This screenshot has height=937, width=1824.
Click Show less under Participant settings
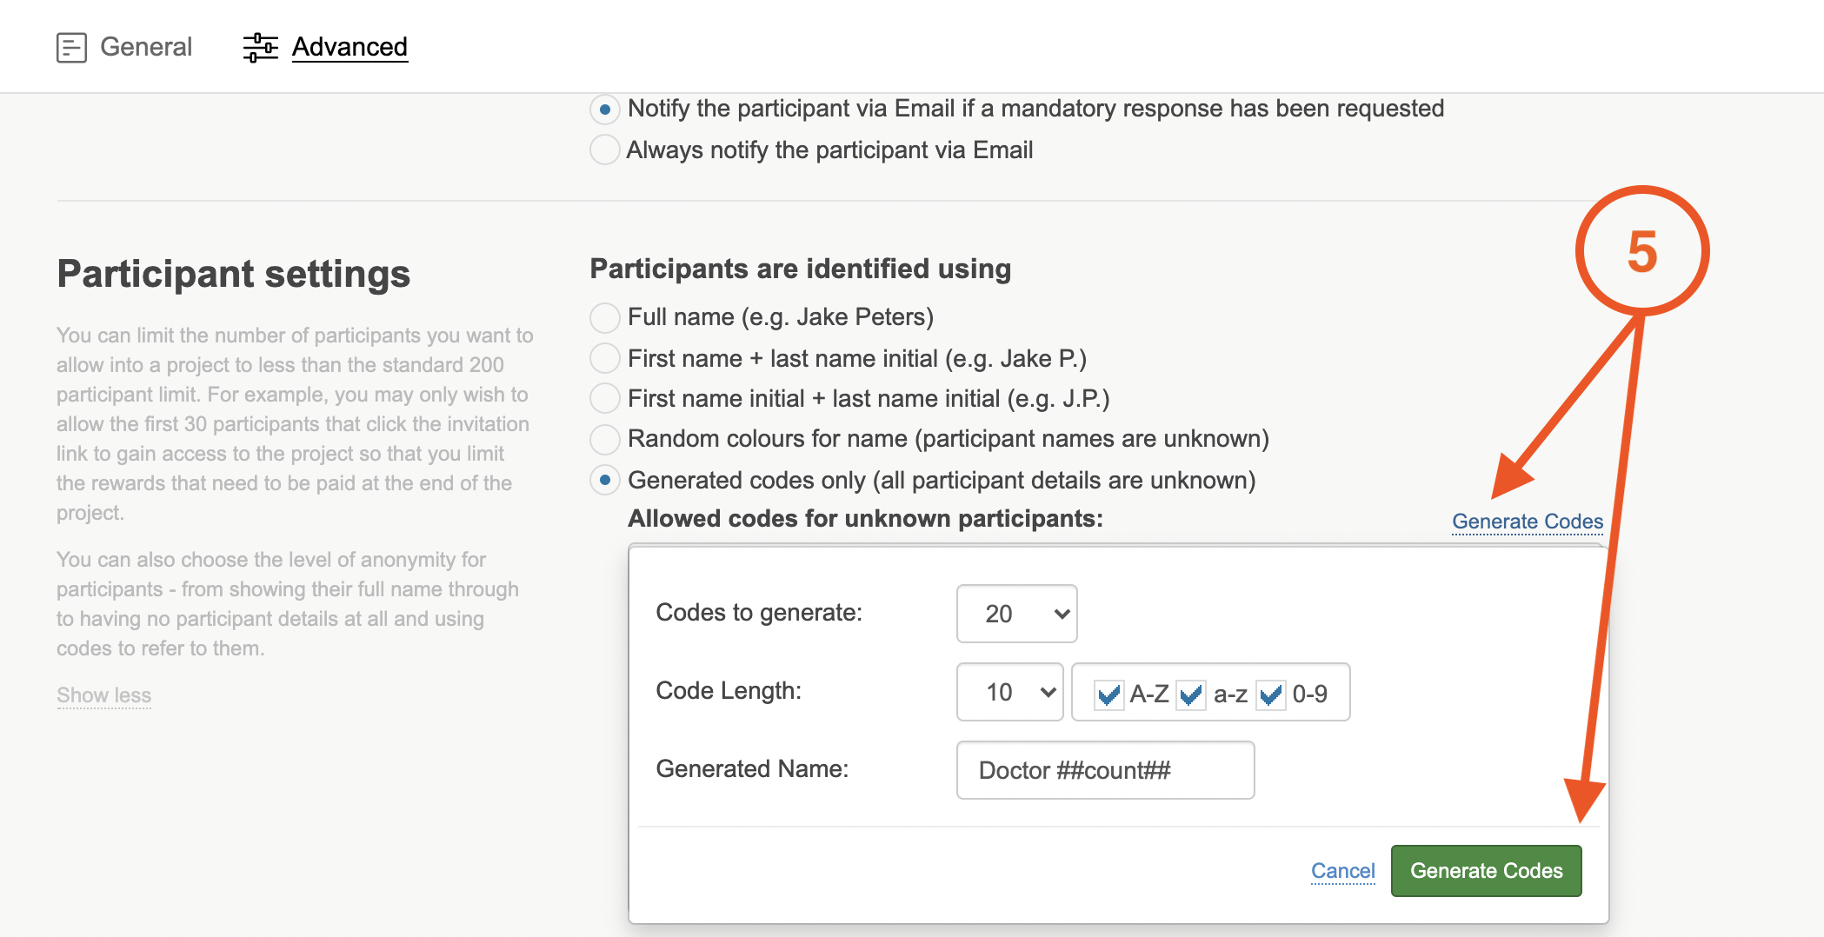click(103, 695)
